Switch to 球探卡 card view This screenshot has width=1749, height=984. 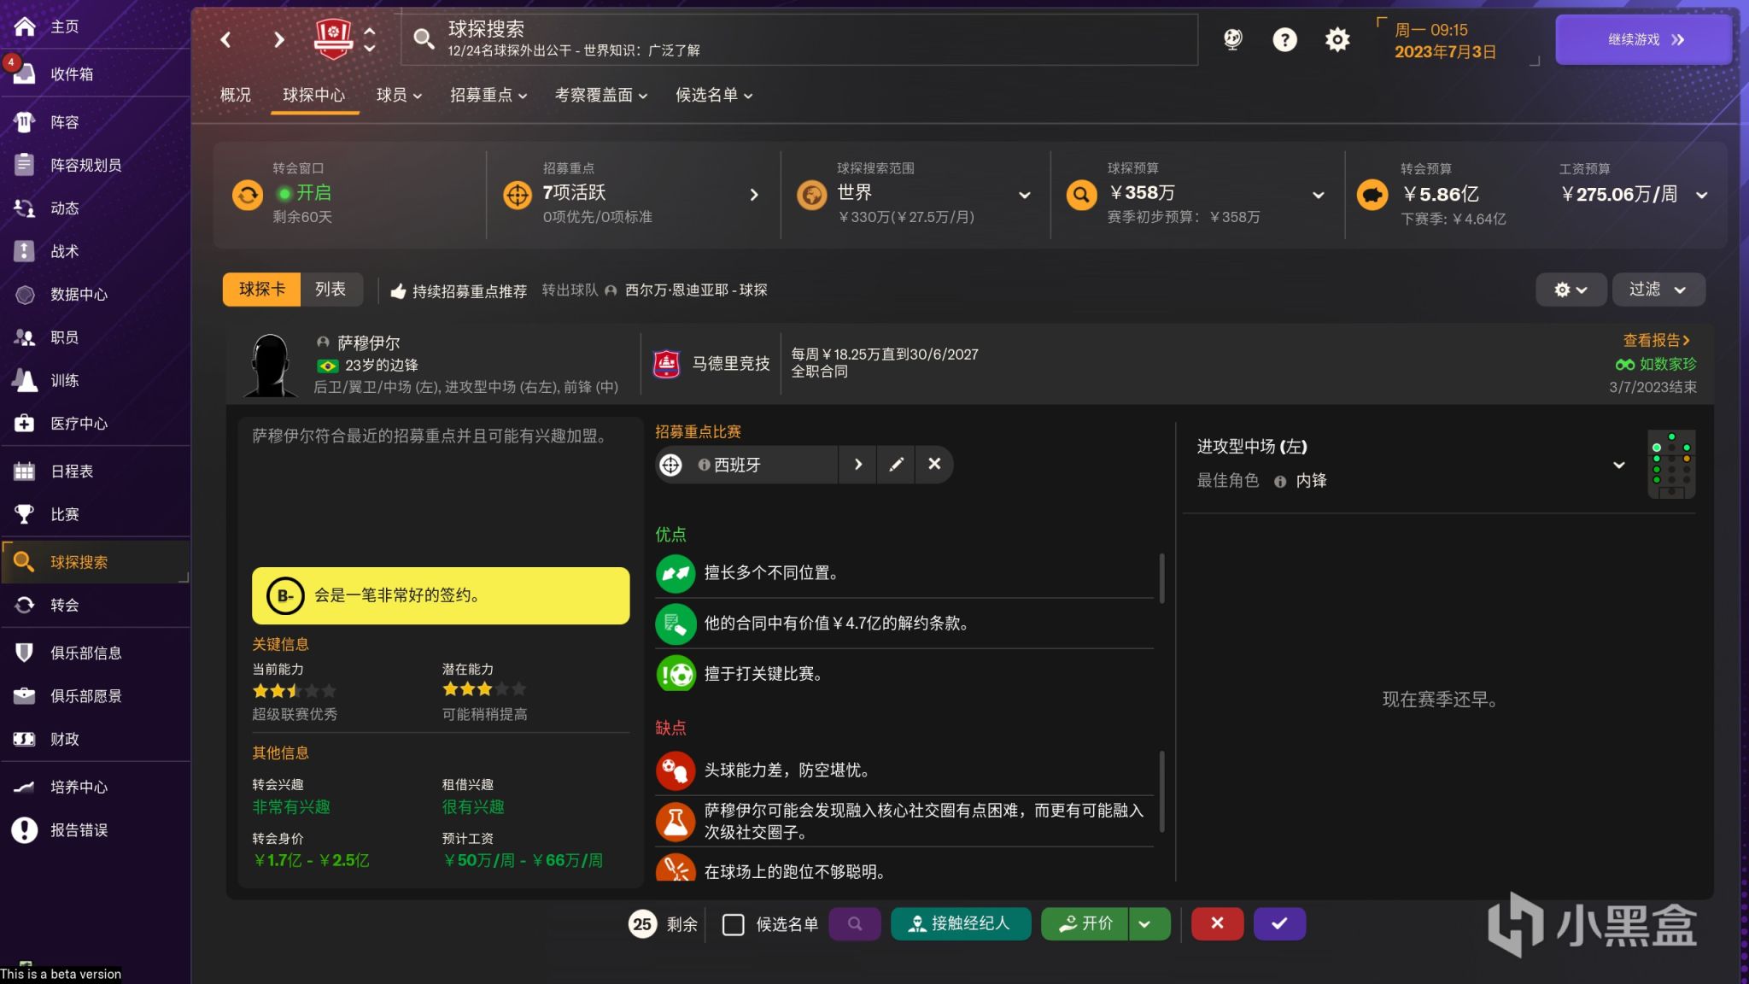click(x=261, y=290)
